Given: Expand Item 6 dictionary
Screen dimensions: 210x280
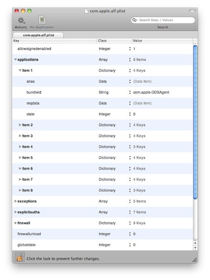Looking at the screenshot, I should pos(20,169).
